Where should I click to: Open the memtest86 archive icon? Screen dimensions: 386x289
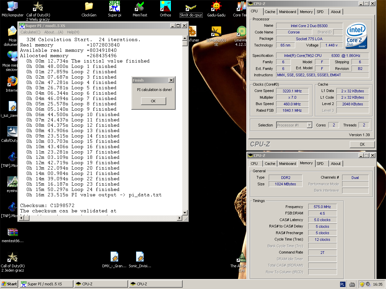click(x=12, y=232)
